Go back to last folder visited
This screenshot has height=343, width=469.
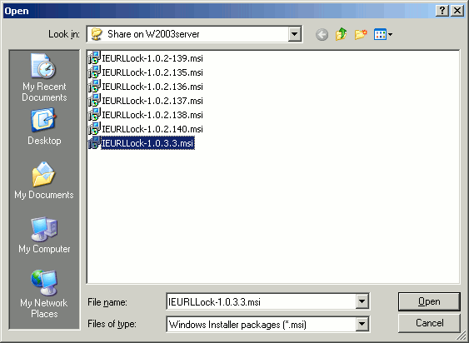[322, 35]
